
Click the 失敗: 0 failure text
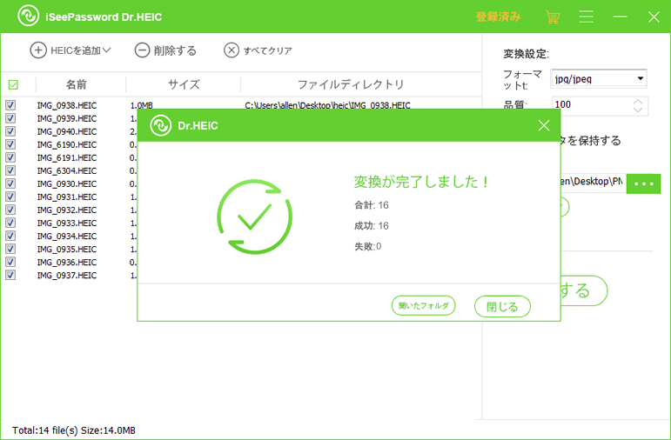coord(367,246)
